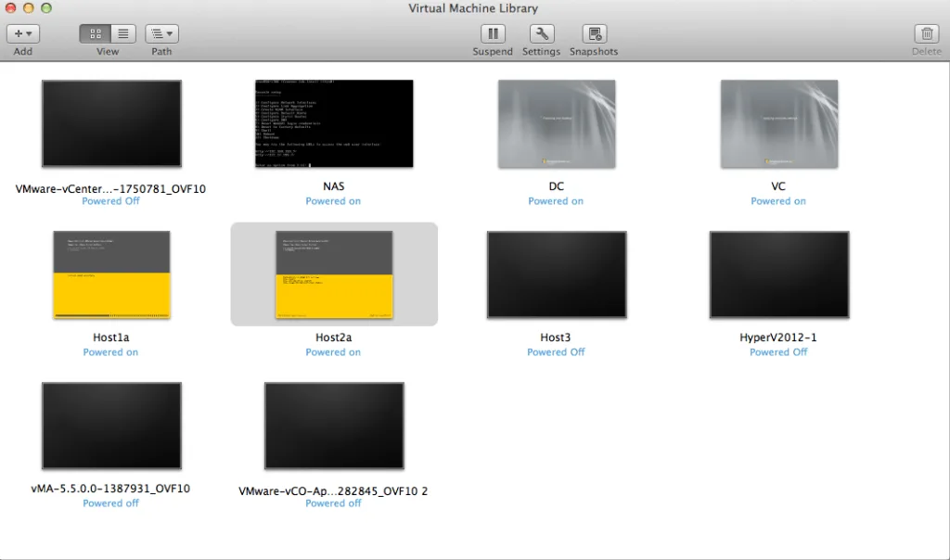950x560 pixels.
Task: Click the Powered on status under DC
Action: (556, 201)
